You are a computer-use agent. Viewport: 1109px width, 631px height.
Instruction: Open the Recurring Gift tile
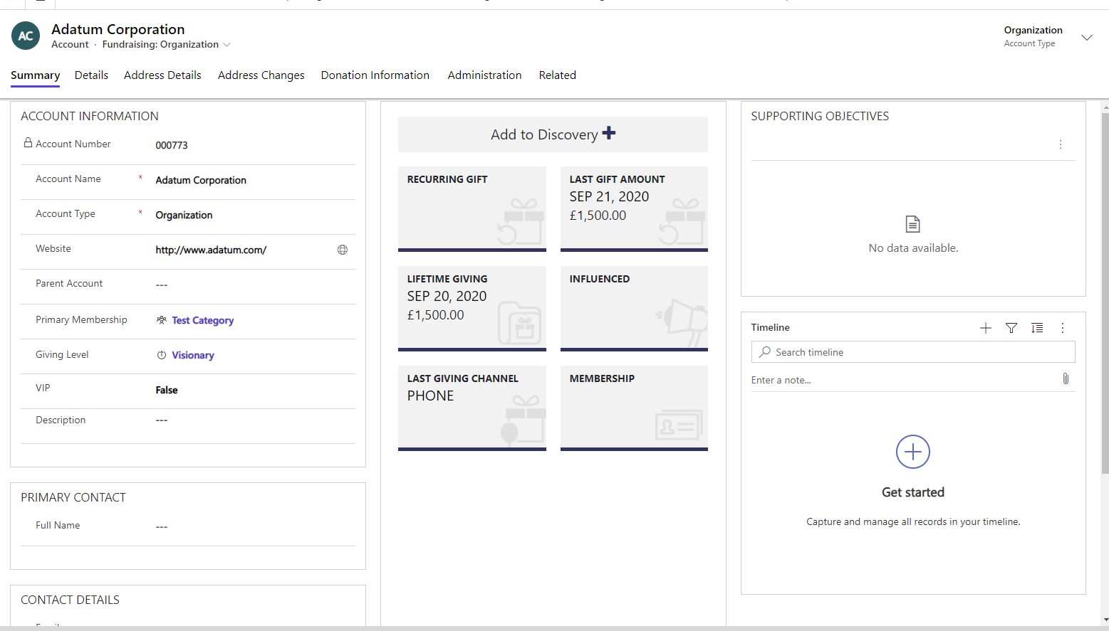tap(472, 209)
